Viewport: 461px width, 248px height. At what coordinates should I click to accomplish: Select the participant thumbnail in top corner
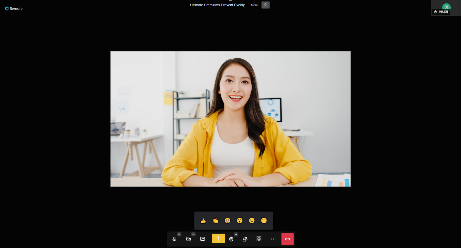click(446, 8)
